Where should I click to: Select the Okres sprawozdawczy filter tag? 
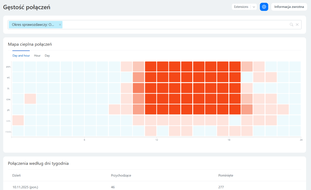tap(33, 25)
